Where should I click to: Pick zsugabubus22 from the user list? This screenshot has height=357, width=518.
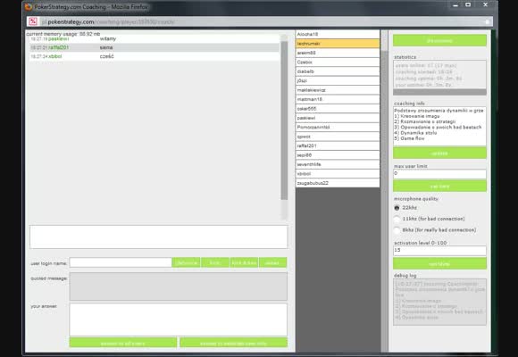[x=338, y=183]
